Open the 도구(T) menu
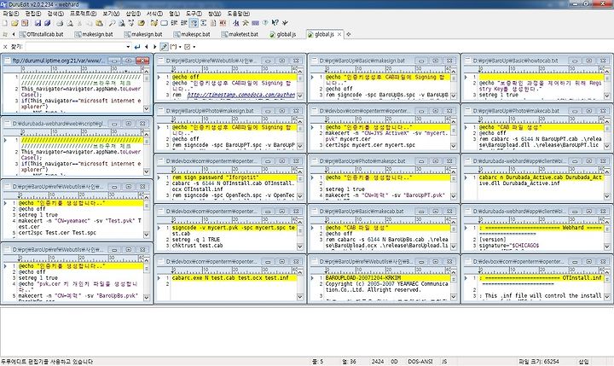614x366 pixels. tap(194, 14)
